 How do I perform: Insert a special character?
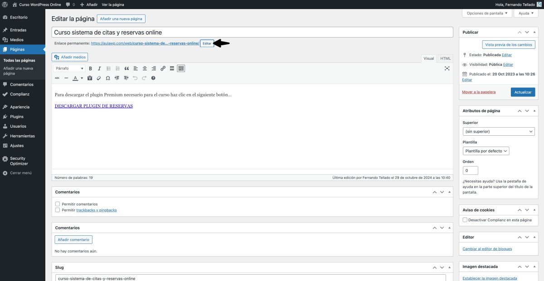(108, 78)
